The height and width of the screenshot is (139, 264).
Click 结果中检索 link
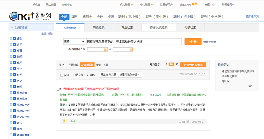point(210,42)
